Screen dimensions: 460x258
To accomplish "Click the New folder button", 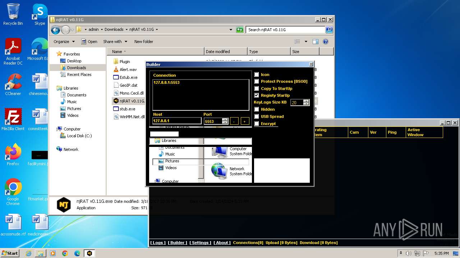I will [144, 42].
